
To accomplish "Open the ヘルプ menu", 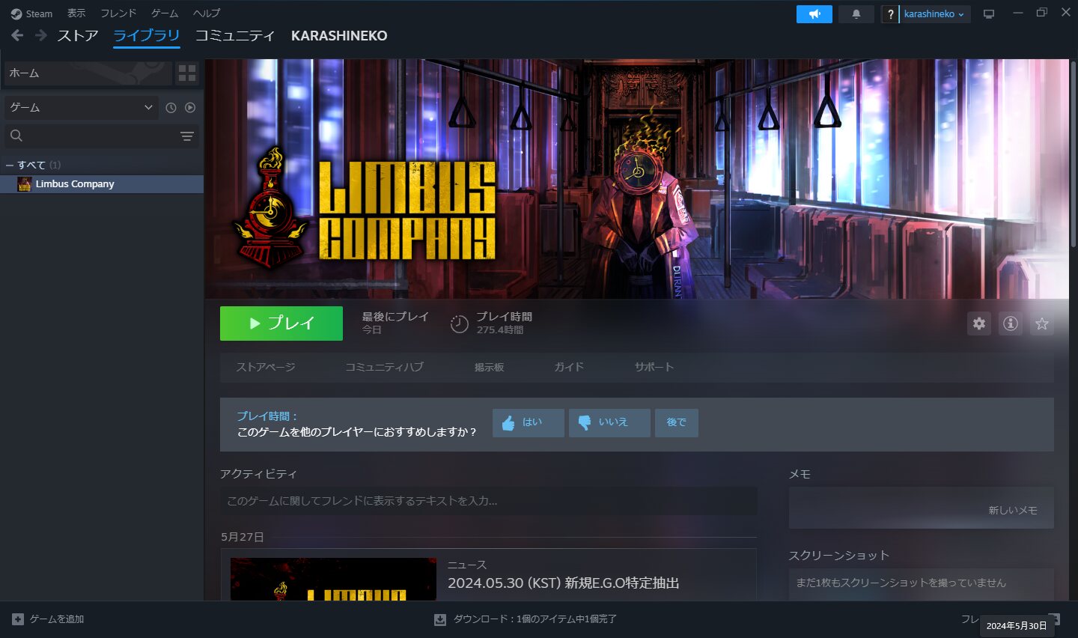I will point(207,13).
